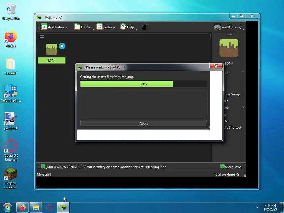Click the 1.20.1 name in the side panel
The image size is (284, 213).
point(229,64)
